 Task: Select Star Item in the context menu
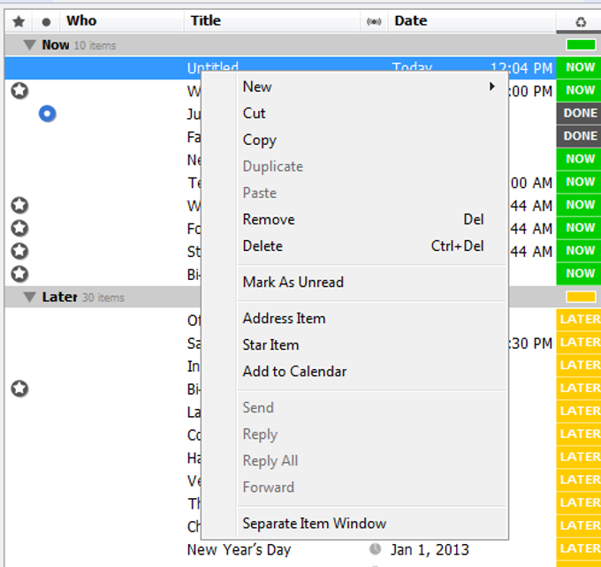(270, 344)
